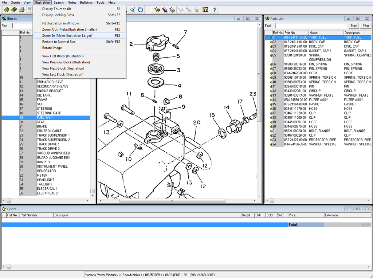Click the blue question mark help icon

click(x=215, y=10)
